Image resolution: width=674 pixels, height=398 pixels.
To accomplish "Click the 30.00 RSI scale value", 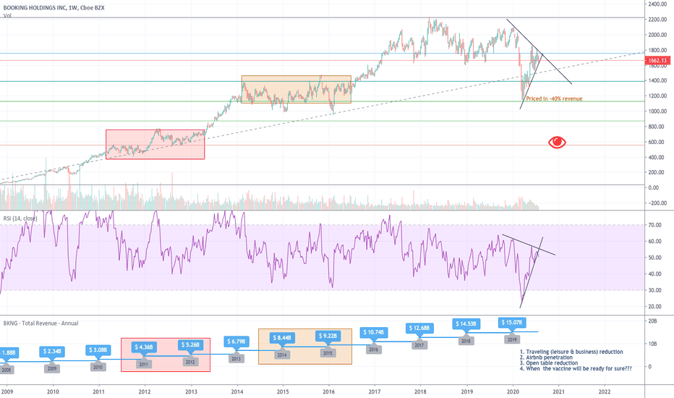I will tap(654, 290).
